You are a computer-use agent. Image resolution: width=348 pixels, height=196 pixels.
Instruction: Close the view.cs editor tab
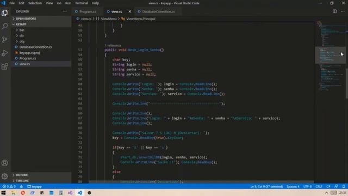[130, 11]
